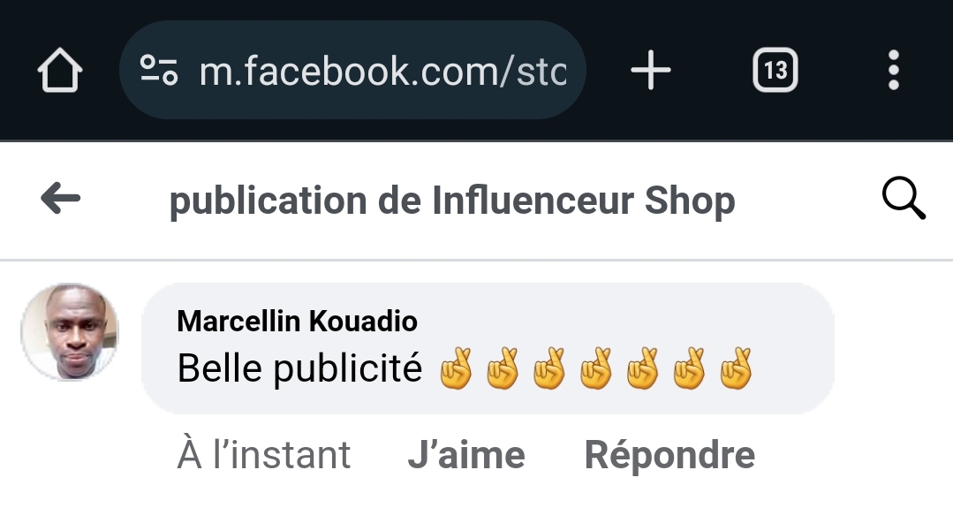This screenshot has width=953, height=508.
Task: Tap "Influenceur Shop" in the page header
Action: click(x=583, y=201)
